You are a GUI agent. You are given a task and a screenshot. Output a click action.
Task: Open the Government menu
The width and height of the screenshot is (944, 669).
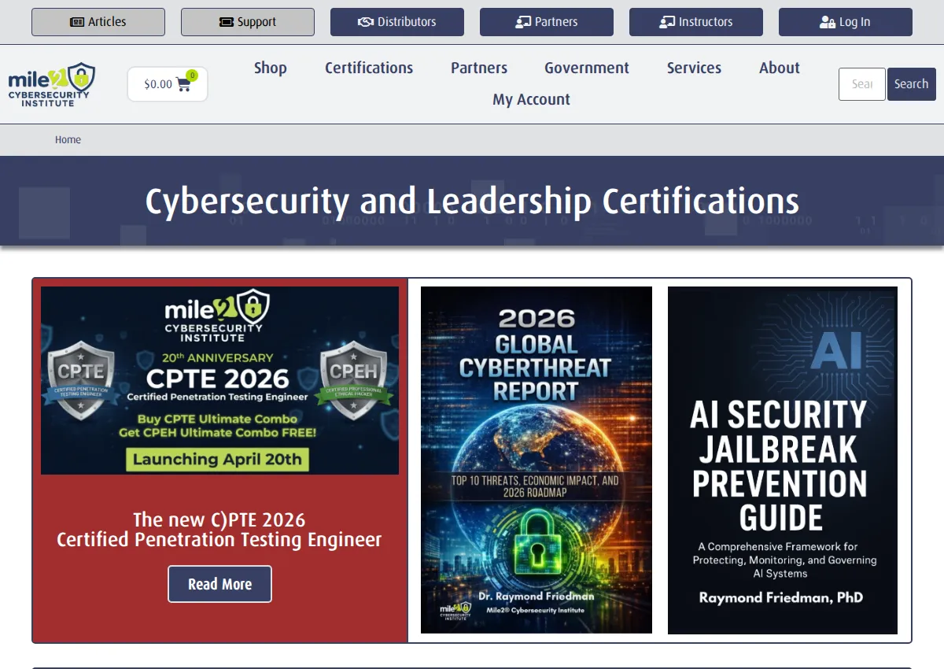point(587,68)
